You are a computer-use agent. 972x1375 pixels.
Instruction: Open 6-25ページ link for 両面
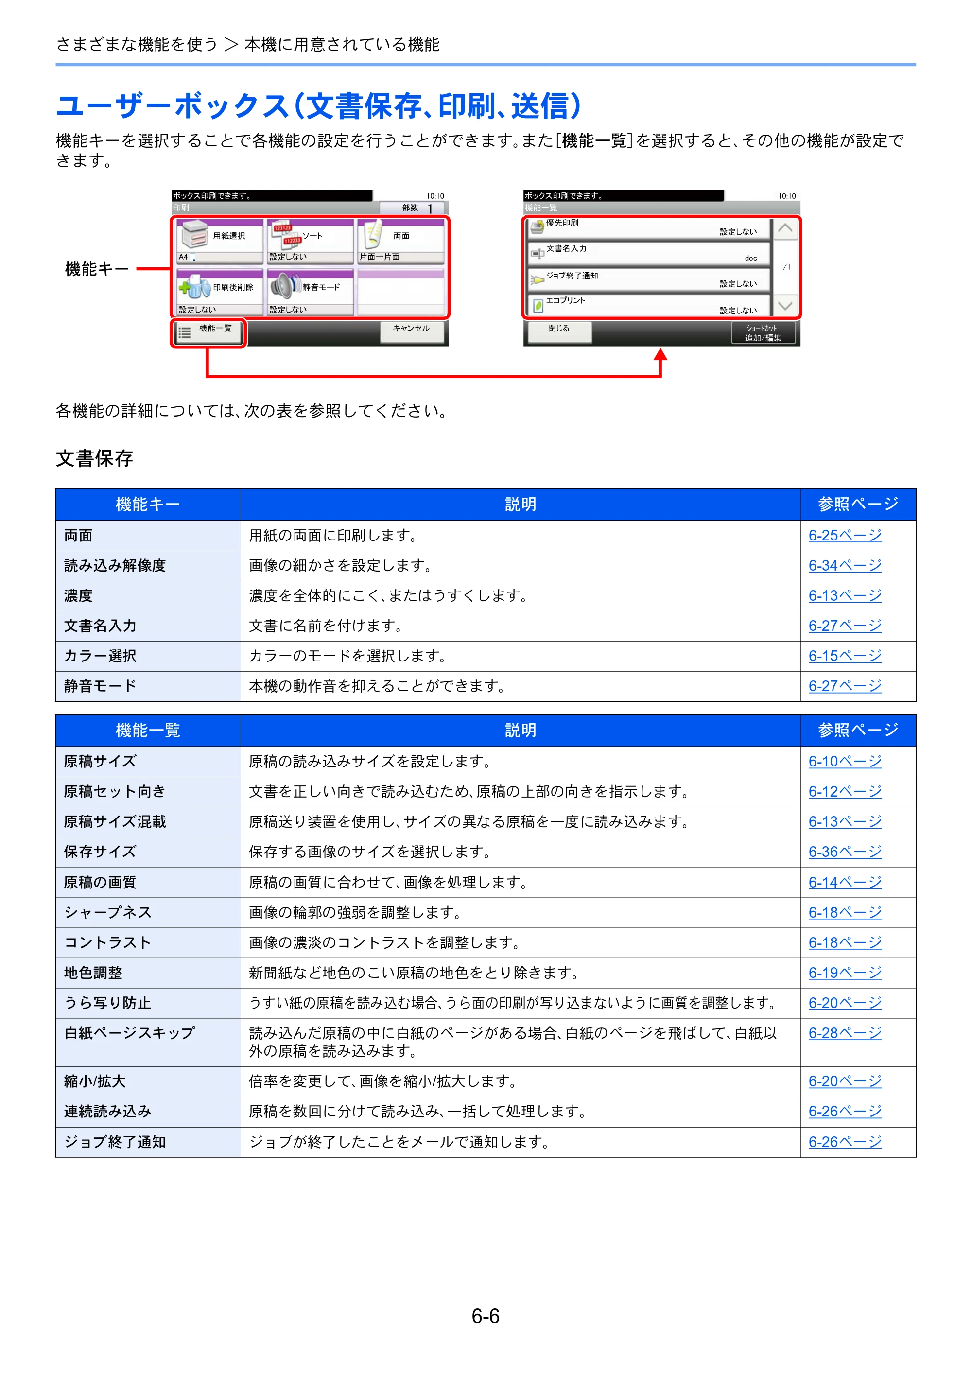(845, 536)
